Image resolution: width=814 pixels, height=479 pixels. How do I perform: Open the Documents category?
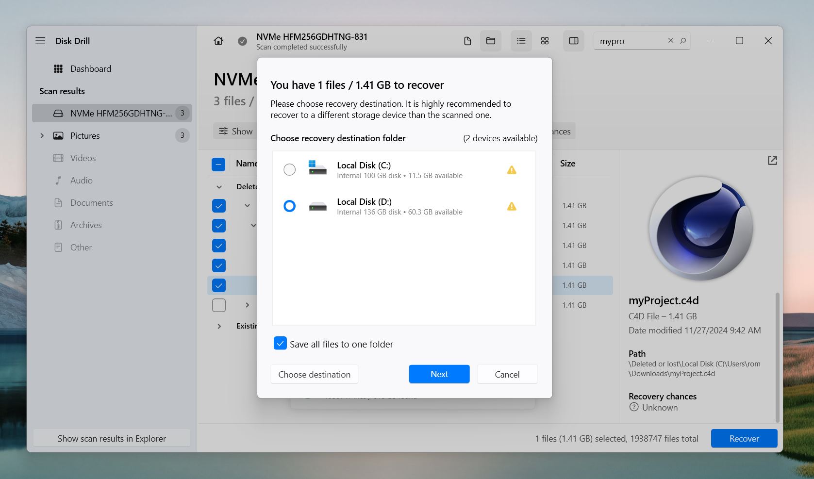(x=92, y=203)
